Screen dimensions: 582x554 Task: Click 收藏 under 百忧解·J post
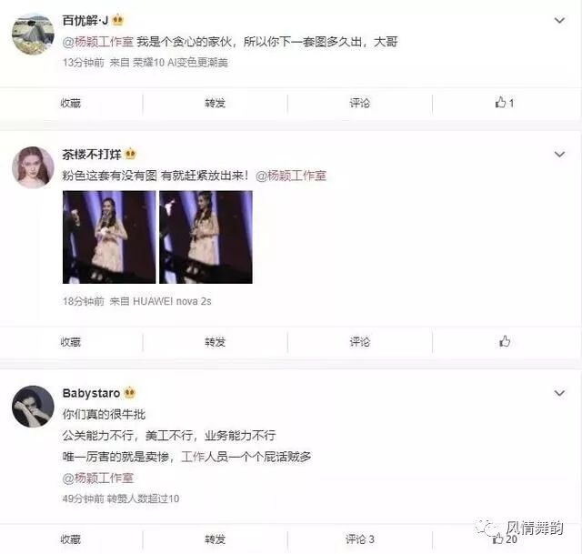(x=71, y=103)
